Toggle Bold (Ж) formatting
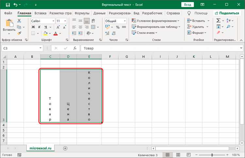 pos(33,27)
